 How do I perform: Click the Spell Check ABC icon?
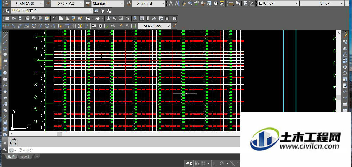[197, 4]
